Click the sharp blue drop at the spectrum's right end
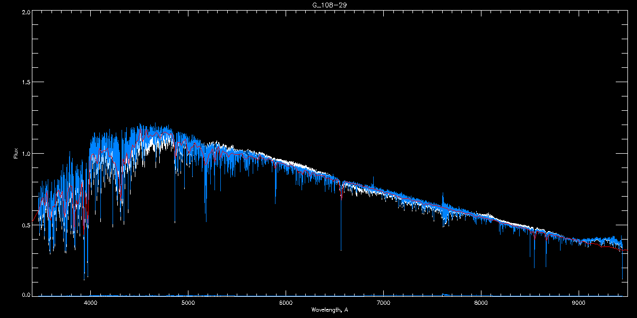This screenshot has width=637, height=318. pos(623,278)
